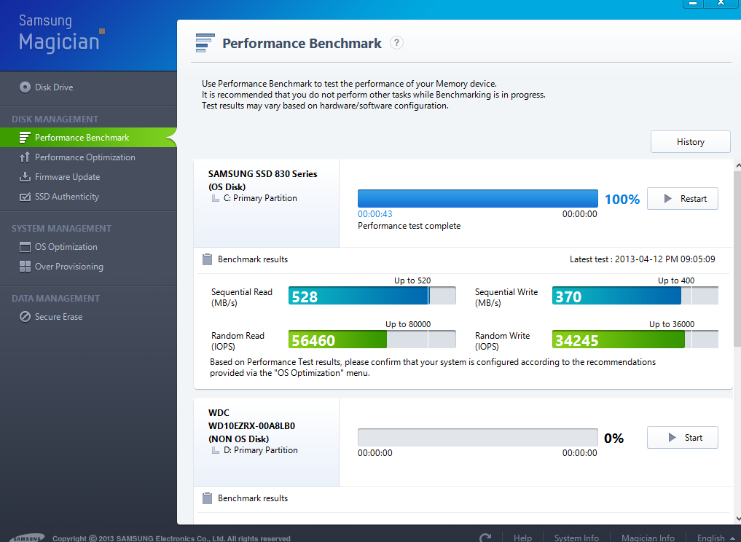Viewport: 741px width, 542px height.
Task: Expand the English language dropdown
Action: [716, 538]
